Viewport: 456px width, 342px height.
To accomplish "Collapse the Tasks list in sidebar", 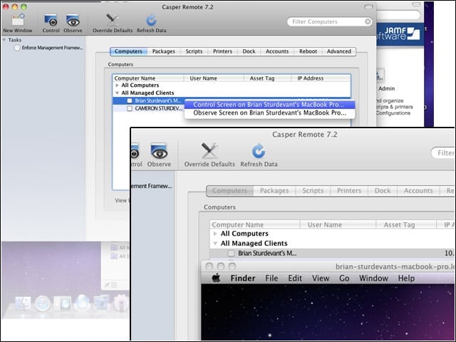I will pyautogui.click(x=4, y=40).
